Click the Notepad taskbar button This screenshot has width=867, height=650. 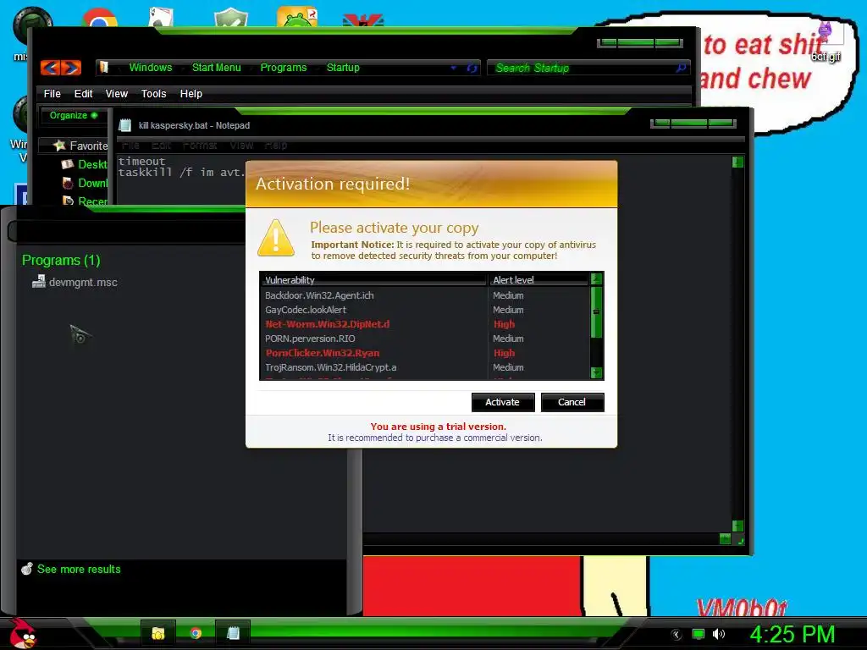[233, 633]
